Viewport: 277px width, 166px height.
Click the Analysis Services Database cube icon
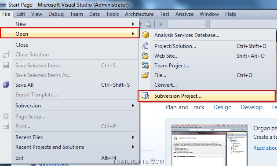pyautogui.click(x=145, y=35)
